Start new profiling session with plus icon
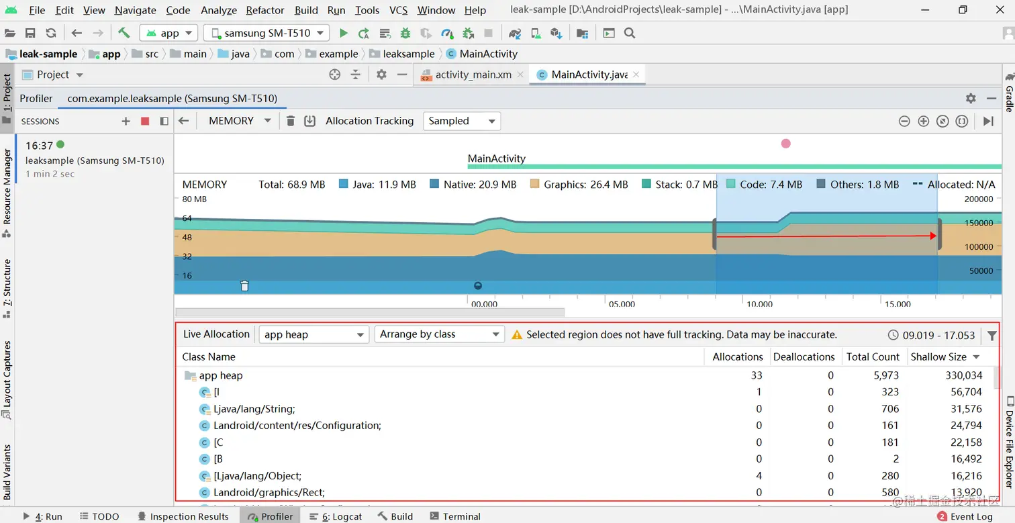Viewport: 1015px width, 523px height. pyautogui.click(x=126, y=122)
